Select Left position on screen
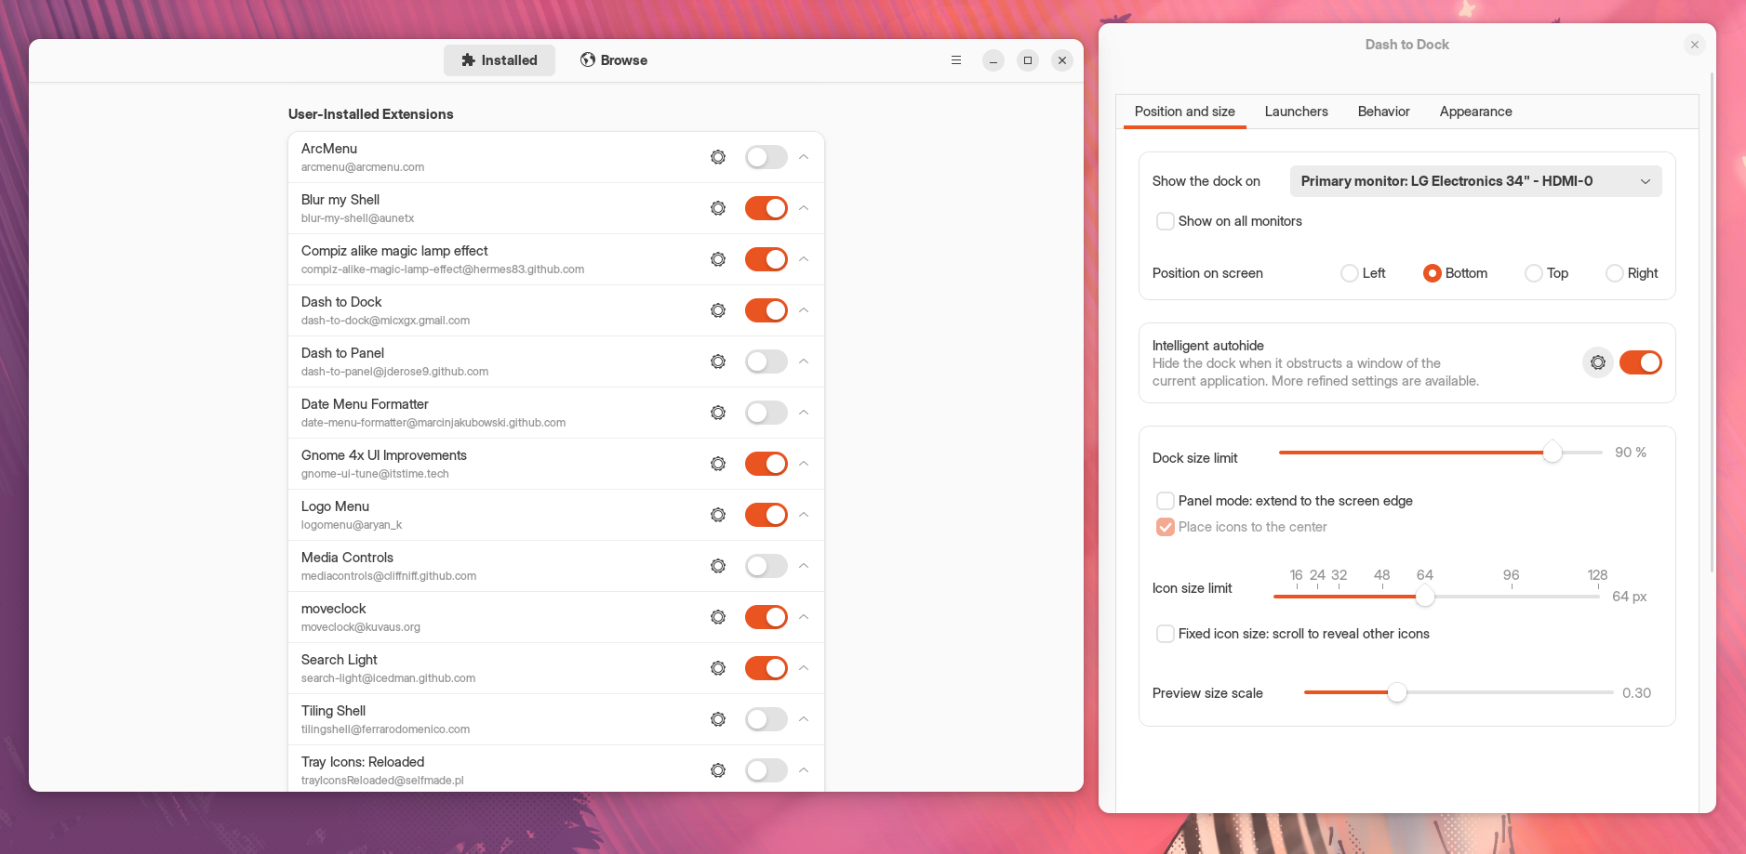 coord(1349,273)
